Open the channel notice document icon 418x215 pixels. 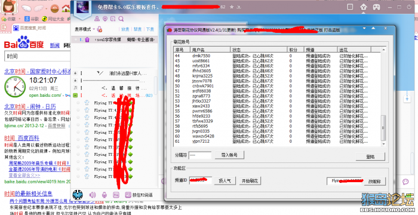coord(113,19)
